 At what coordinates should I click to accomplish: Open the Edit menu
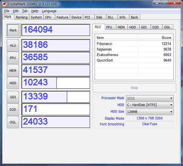point(16,11)
